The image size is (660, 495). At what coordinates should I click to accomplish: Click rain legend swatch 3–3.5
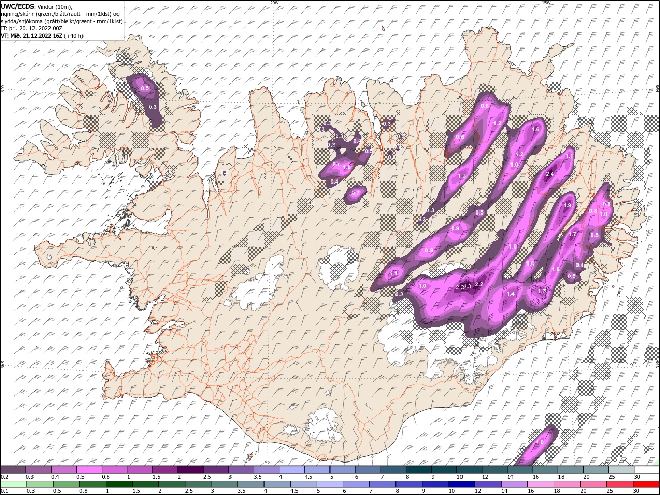(x=224, y=484)
